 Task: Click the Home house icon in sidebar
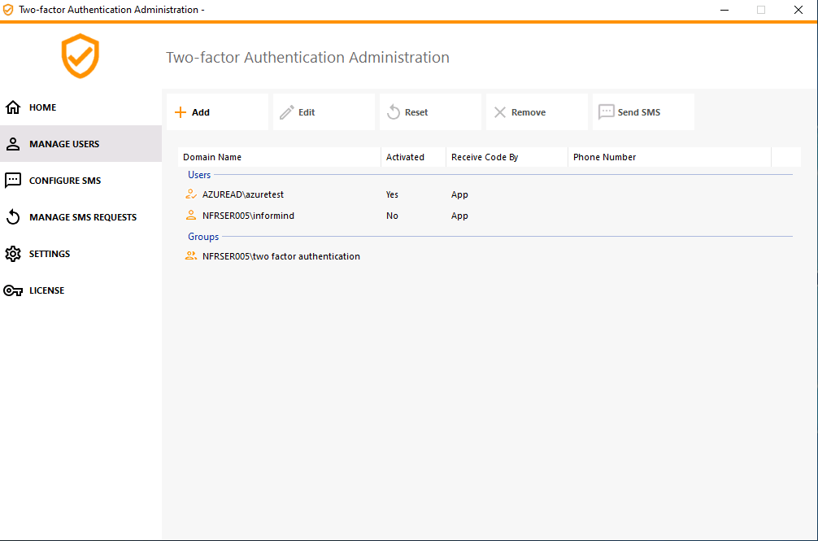(13, 107)
